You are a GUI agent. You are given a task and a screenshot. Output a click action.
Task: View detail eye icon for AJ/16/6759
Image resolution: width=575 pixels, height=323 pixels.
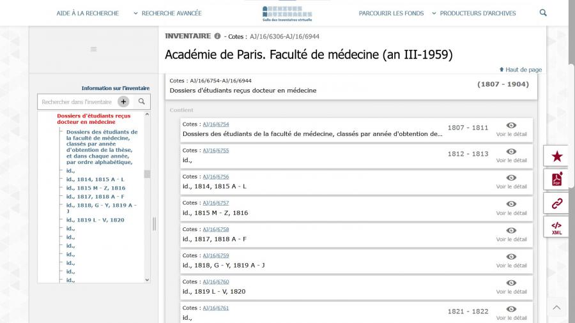point(511,257)
